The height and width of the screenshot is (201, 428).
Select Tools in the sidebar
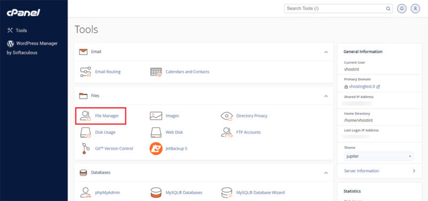(x=21, y=30)
